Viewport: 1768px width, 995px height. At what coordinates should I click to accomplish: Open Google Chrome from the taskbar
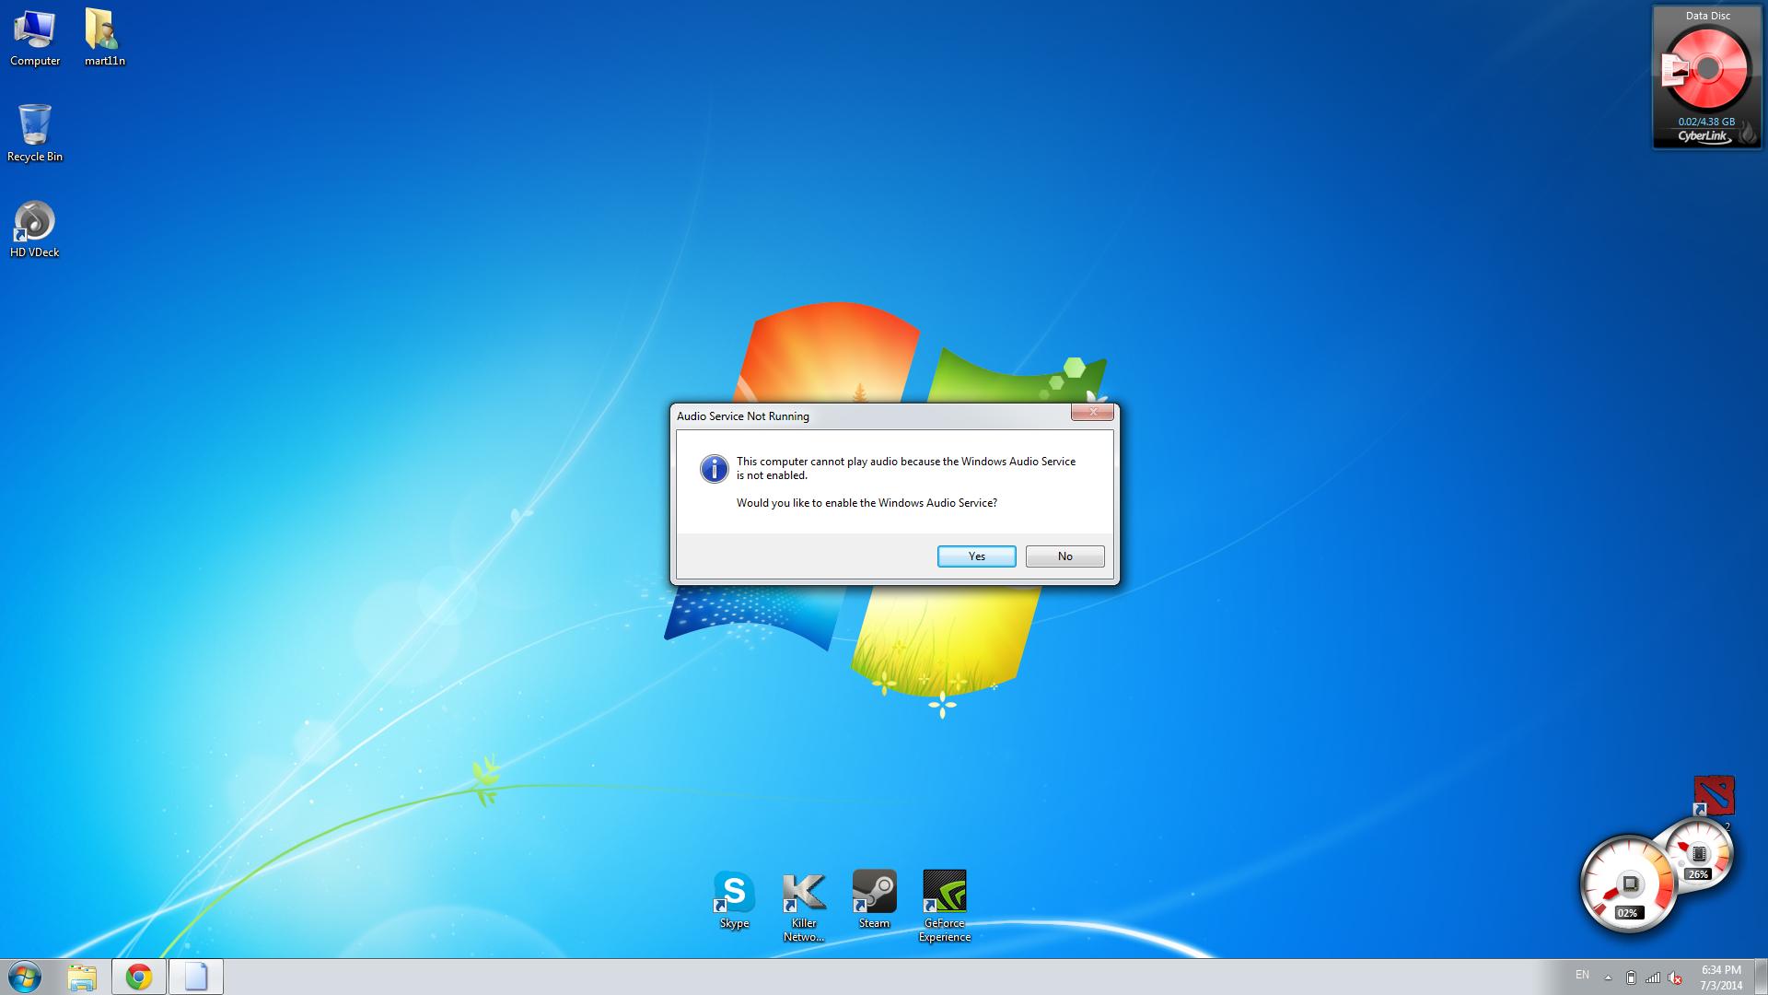coord(139,977)
